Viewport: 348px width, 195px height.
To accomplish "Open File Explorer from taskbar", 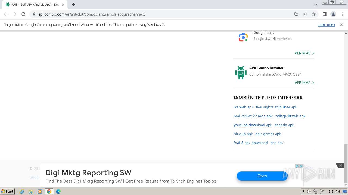I will coord(31,191).
